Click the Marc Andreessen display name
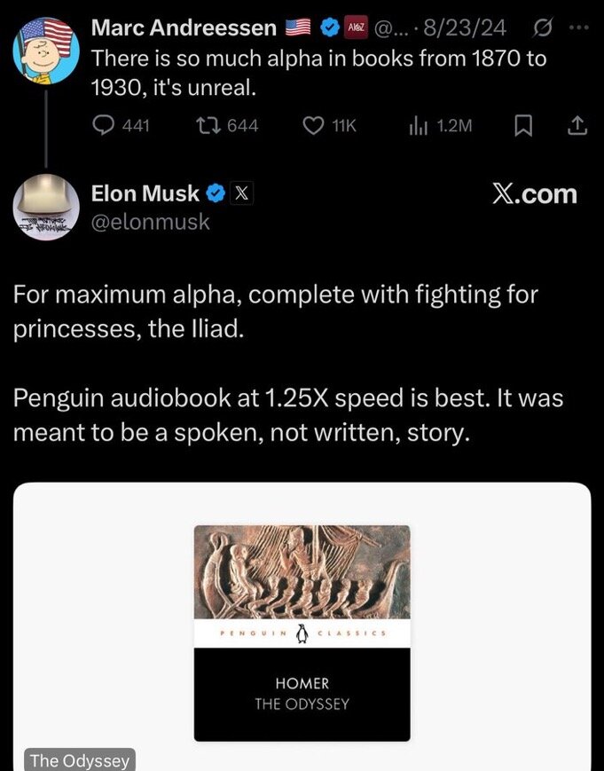 [x=184, y=28]
